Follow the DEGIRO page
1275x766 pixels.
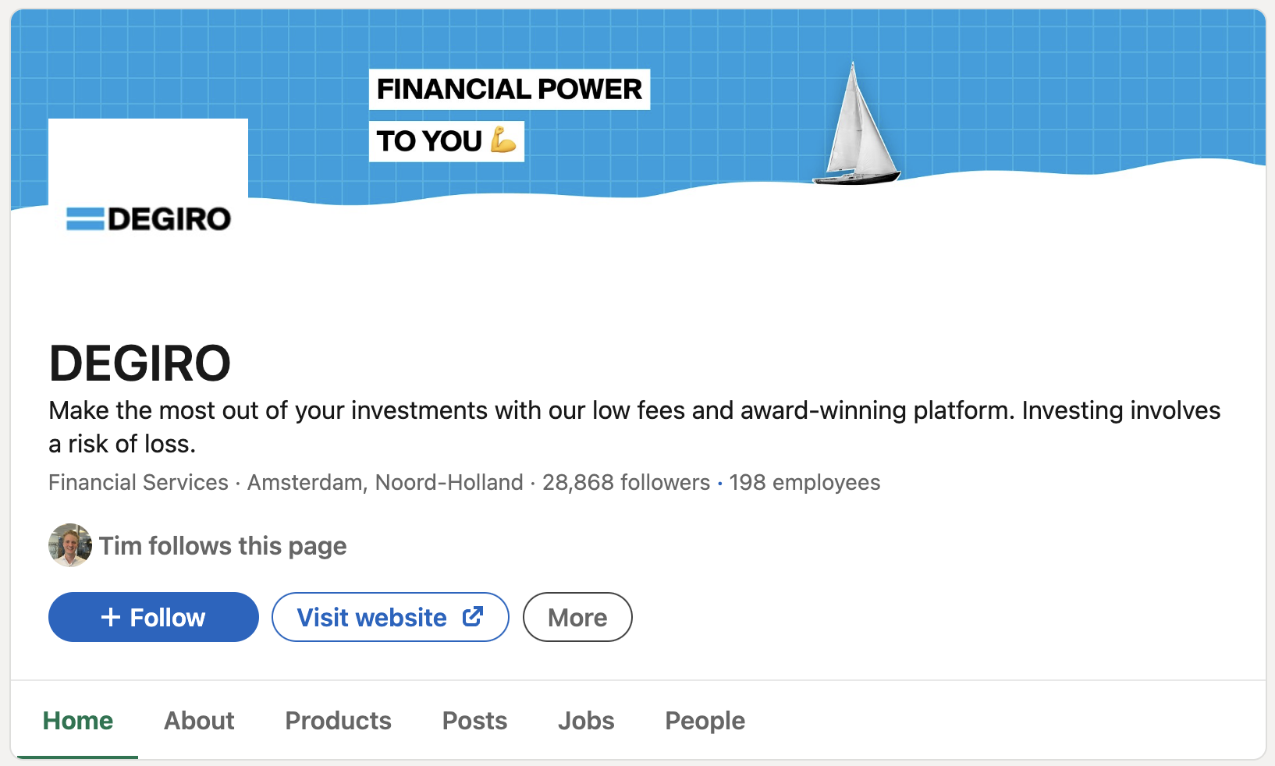pos(154,617)
